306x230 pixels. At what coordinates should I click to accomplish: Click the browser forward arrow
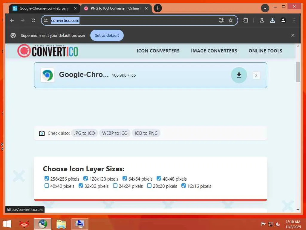click(23, 20)
